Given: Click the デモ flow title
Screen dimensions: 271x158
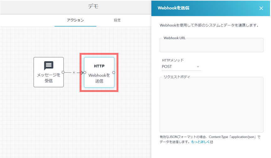Looking at the screenshot, I should (93, 6).
